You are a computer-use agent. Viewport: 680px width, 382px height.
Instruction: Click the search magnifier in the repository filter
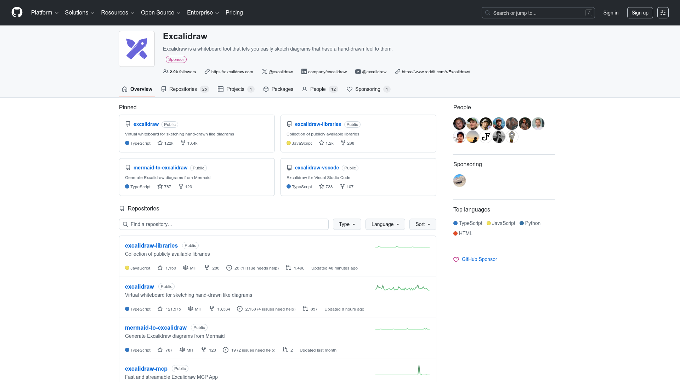pos(125,224)
